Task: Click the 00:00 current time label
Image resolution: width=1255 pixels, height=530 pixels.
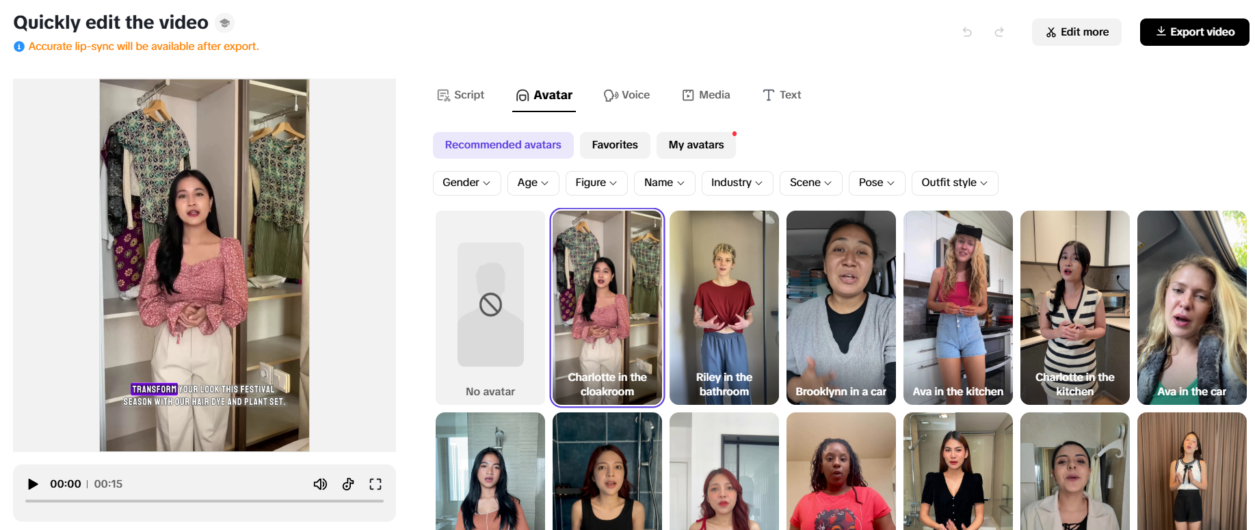Action: [x=66, y=484]
